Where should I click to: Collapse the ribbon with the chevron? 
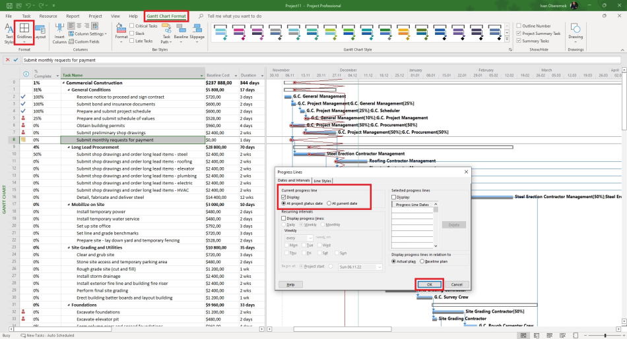point(622,49)
